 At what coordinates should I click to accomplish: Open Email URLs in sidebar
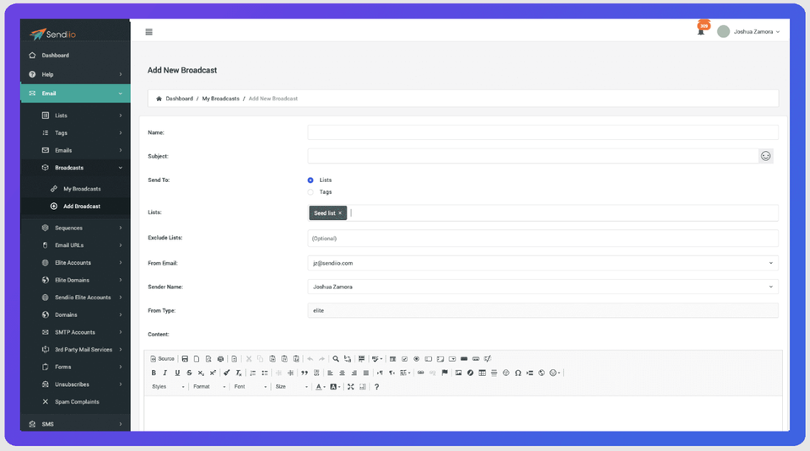[75, 245]
